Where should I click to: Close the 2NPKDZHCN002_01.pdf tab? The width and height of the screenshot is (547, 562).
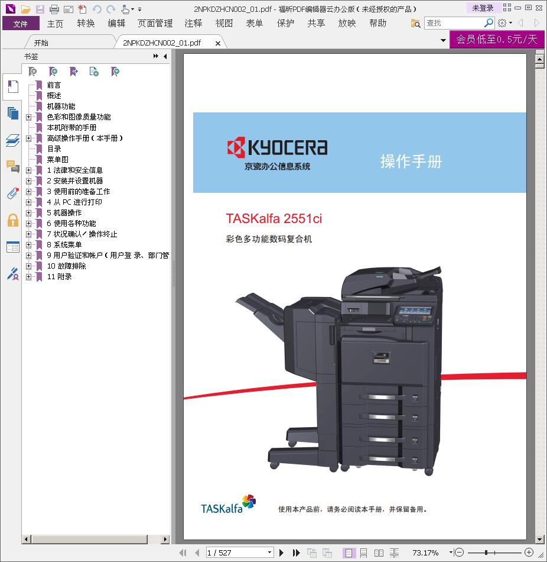click(x=217, y=43)
